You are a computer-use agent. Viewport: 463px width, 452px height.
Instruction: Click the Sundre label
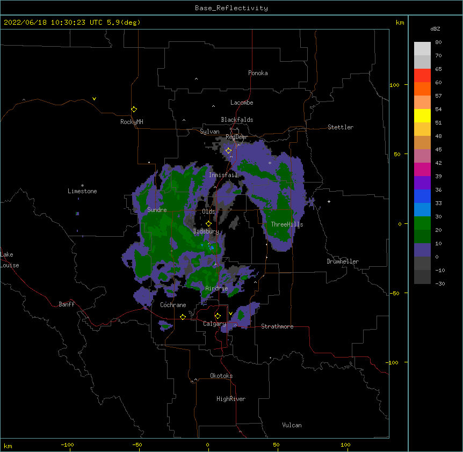tap(157, 210)
